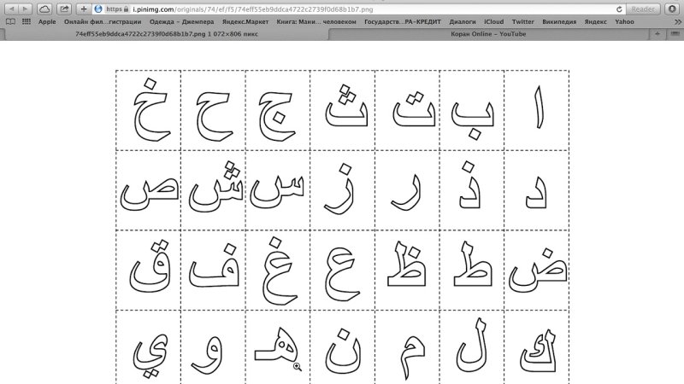This screenshot has width=684, height=384.
Task: Toggle the Reader view button
Action: (x=643, y=9)
